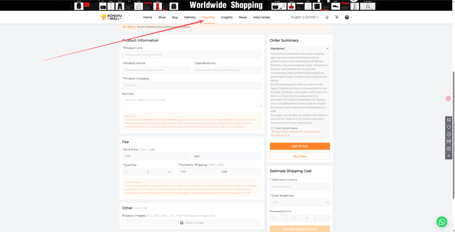Open history clock in side toolbar

pos(449,134)
